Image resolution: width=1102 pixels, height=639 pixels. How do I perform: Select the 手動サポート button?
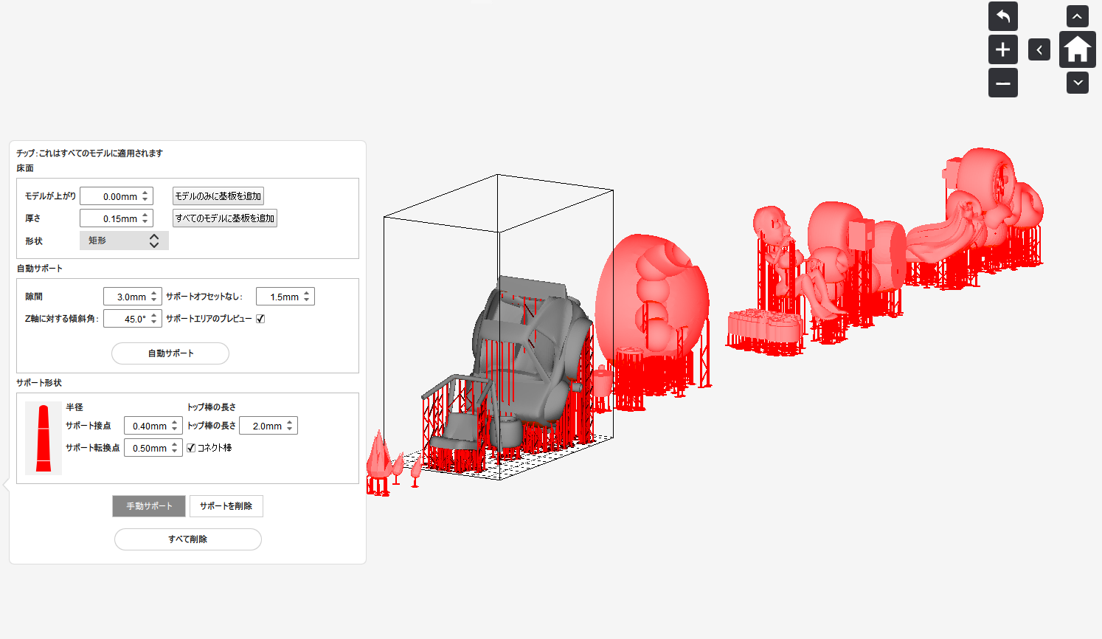(x=149, y=506)
